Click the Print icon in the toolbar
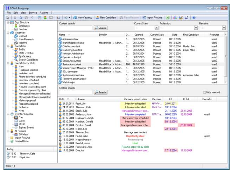239x175 pixels. coord(8,18)
